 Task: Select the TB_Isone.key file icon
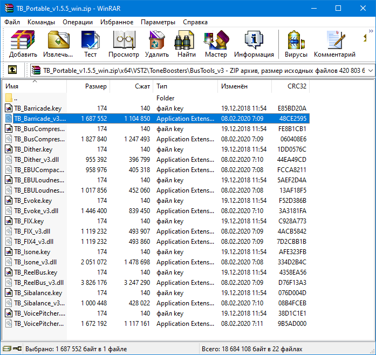(x=9, y=252)
